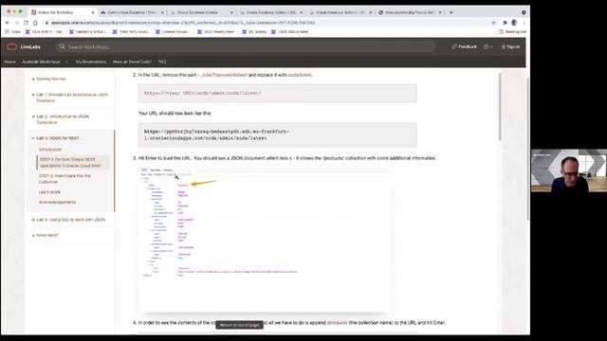607x341 pixels.
Task: Click the Sign In button
Action: 510,46
